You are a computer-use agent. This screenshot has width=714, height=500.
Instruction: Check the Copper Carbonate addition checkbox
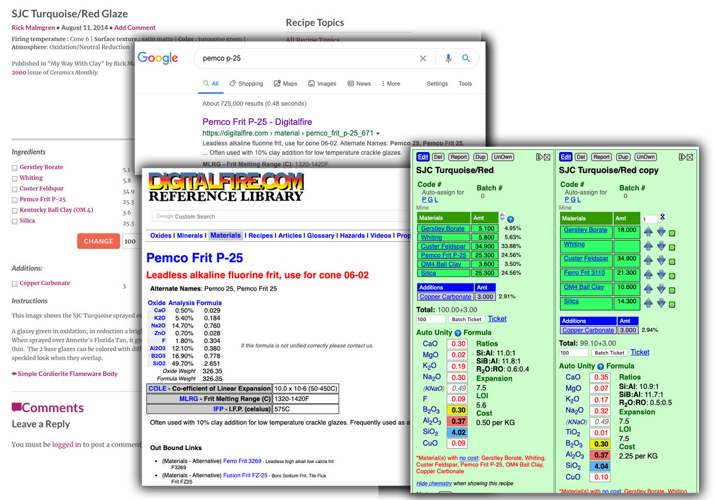[14, 284]
